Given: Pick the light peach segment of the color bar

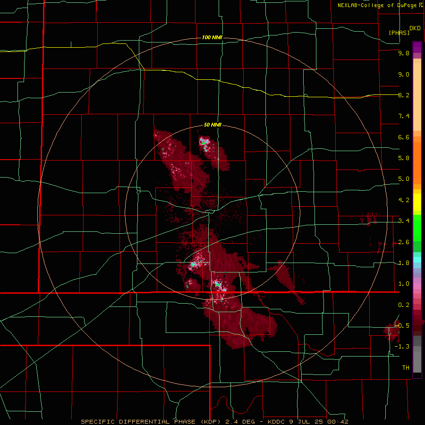Looking at the screenshot, I should click(x=417, y=97).
